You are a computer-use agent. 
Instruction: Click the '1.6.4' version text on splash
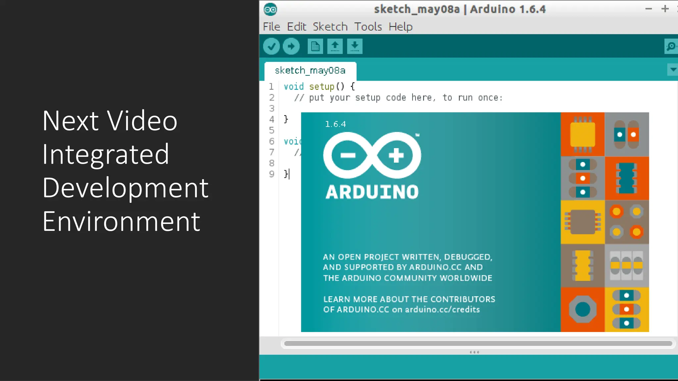tap(335, 124)
